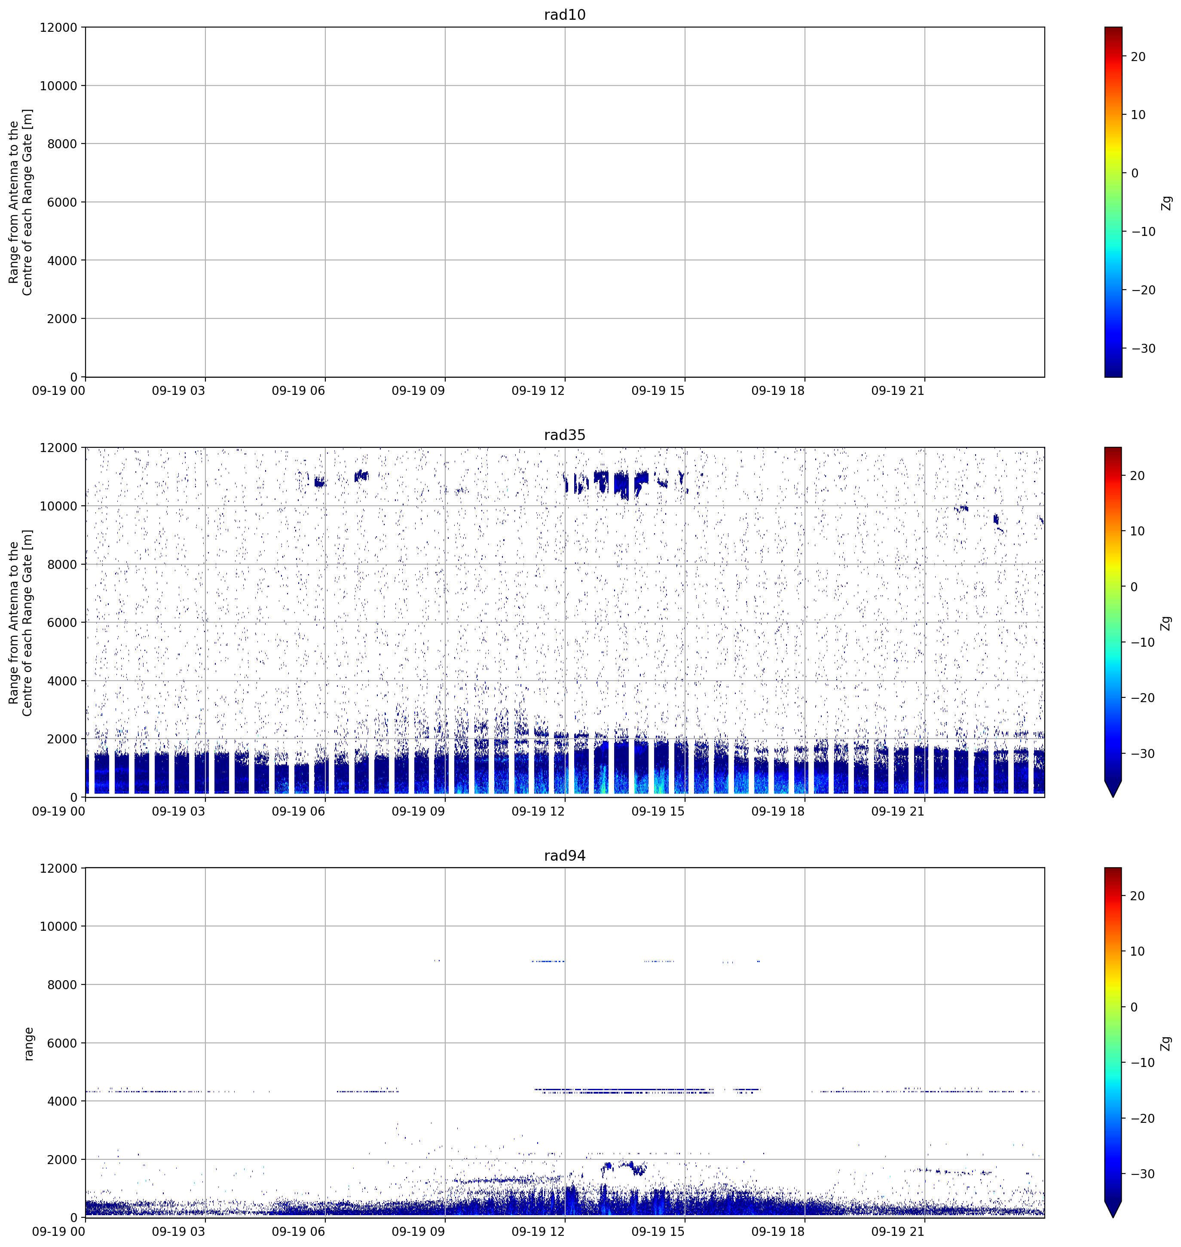Click '09-19 03' tick under rad10 plot
The height and width of the screenshot is (1247, 1181).
pyautogui.click(x=179, y=391)
